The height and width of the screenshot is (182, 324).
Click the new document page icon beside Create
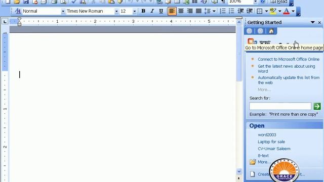(x=252, y=174)
